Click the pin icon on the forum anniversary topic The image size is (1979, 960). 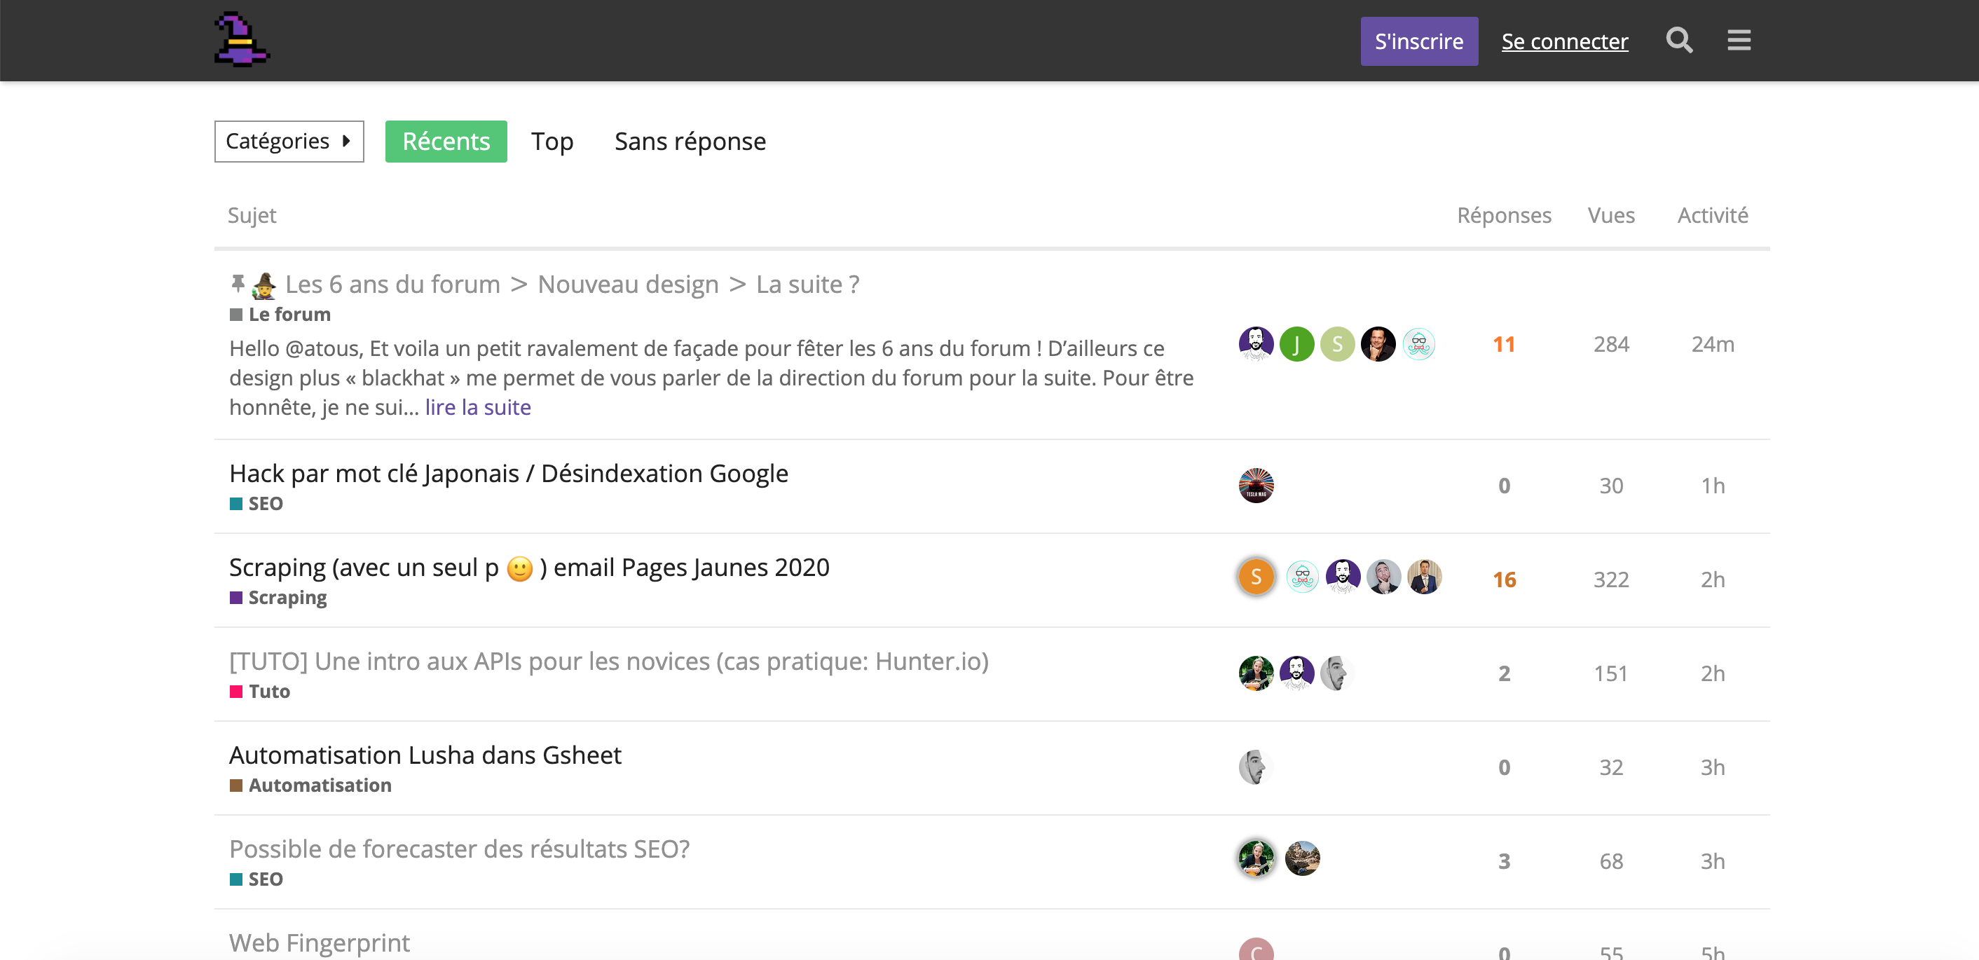pos(238,284)
